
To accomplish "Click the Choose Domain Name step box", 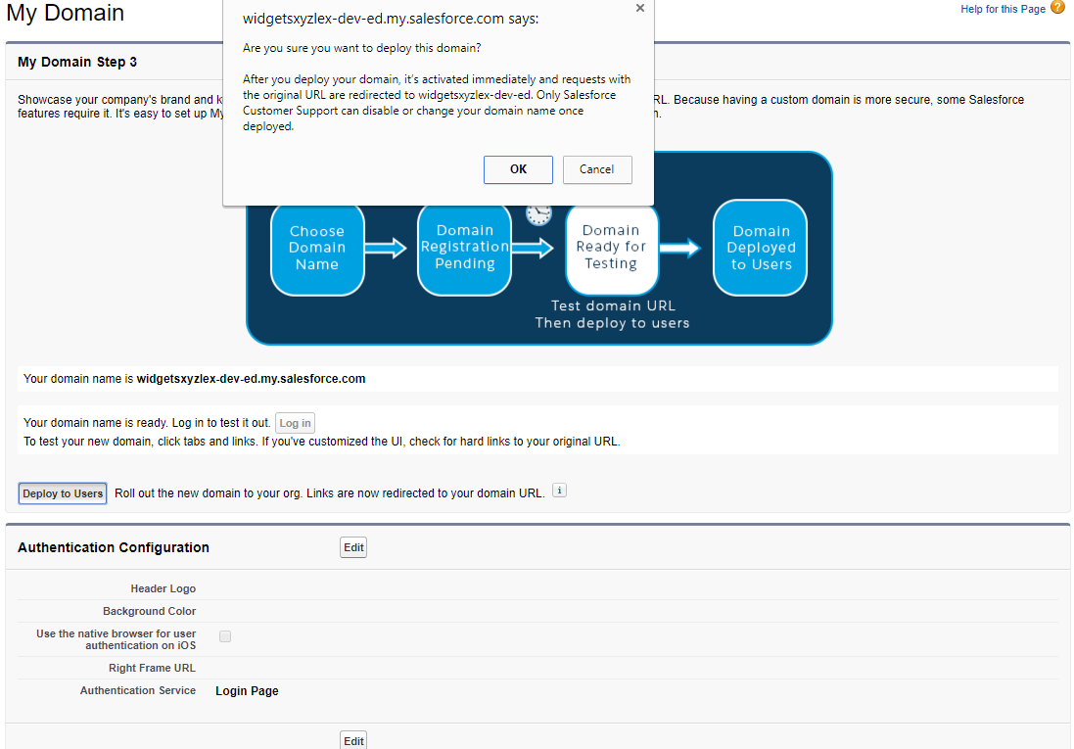I will (317, 248).
